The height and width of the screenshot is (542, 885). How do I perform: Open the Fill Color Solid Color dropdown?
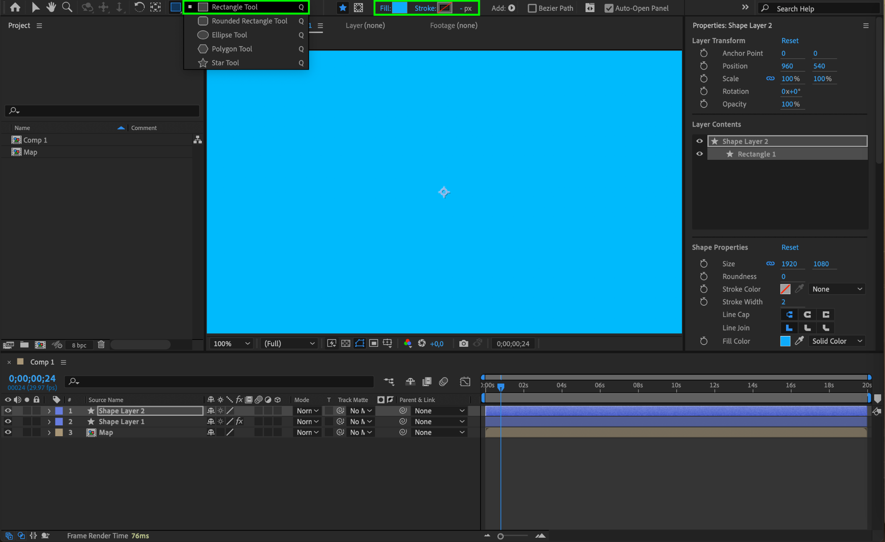837,341
